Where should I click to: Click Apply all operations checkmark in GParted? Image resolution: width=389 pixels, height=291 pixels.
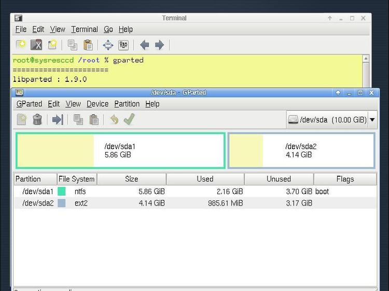pos(129,119)
